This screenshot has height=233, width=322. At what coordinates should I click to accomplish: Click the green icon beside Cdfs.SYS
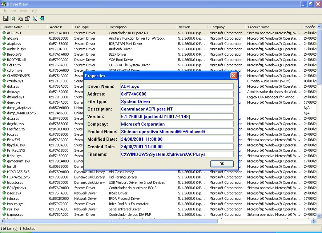[4, 65]
